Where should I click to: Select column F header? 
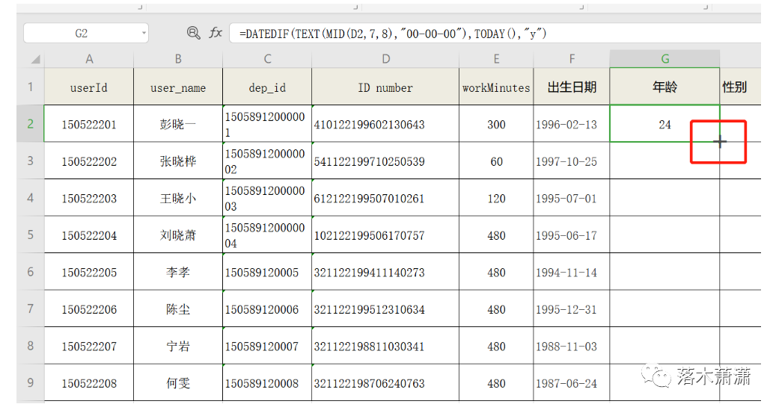(x=572, y=59)
